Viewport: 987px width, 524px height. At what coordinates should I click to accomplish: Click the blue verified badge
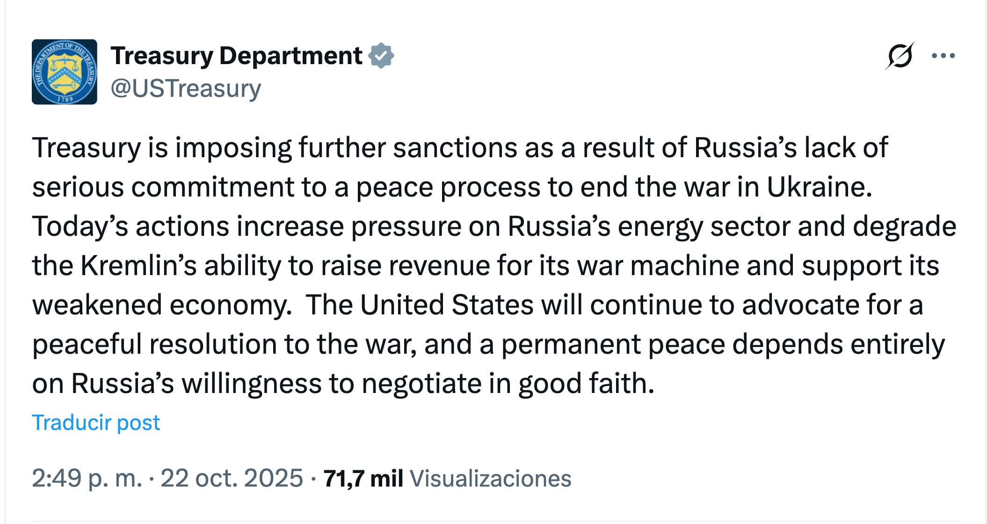[x=381, y=56]
